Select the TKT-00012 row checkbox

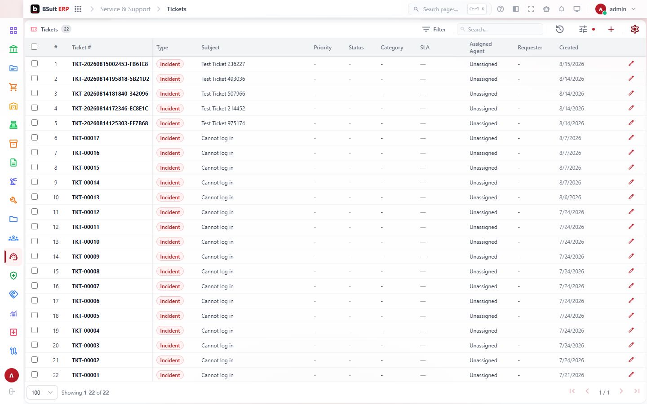35,212
